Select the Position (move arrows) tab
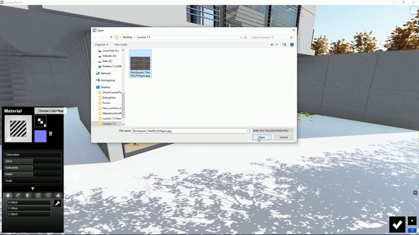Image resolution: width=419 pixels, height=235 pixels. (8, 195)
